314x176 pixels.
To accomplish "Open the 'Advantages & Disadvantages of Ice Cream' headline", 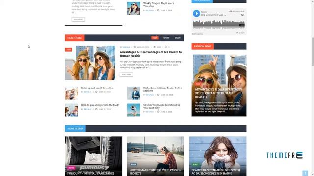I will 151,54.
